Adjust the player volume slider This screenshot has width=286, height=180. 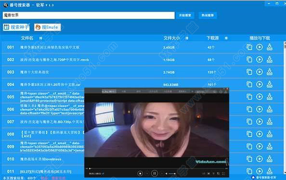172,174
